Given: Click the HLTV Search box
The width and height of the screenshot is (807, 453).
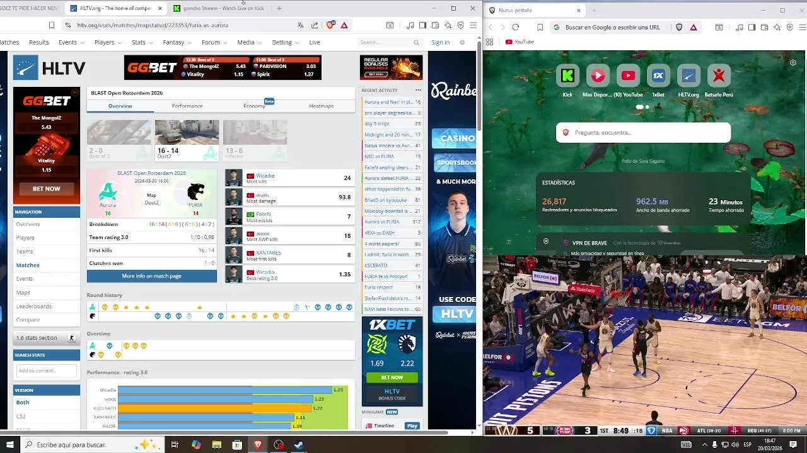Looking at the screenshot, I should 390,42.
